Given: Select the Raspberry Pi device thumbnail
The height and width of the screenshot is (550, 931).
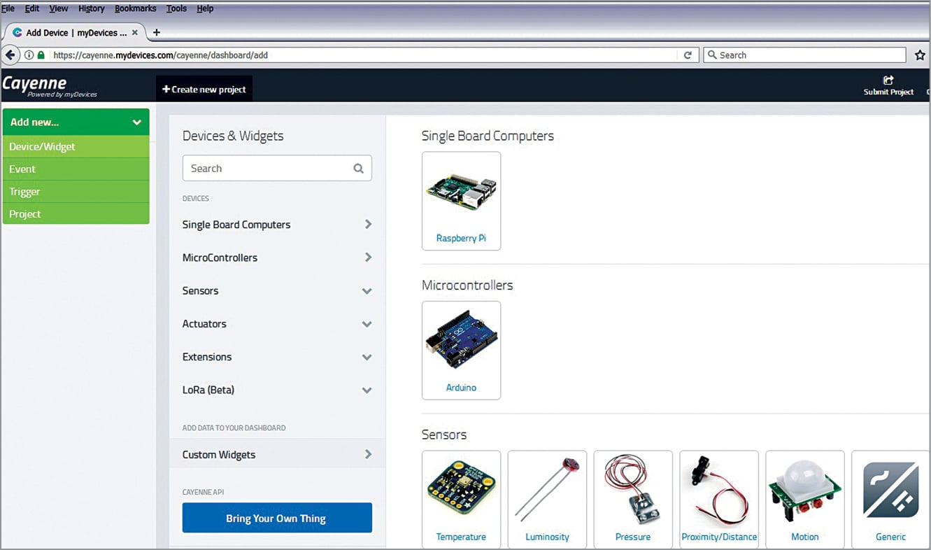Looking at the screenshot, I should 461,199.
